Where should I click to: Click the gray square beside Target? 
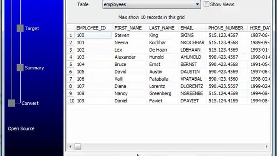click(20, 28)
